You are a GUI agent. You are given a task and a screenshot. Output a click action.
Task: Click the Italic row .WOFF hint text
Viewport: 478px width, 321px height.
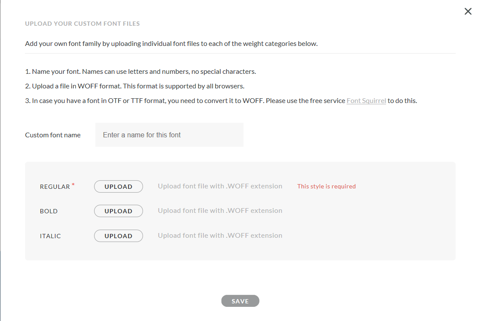coord(220,236)
